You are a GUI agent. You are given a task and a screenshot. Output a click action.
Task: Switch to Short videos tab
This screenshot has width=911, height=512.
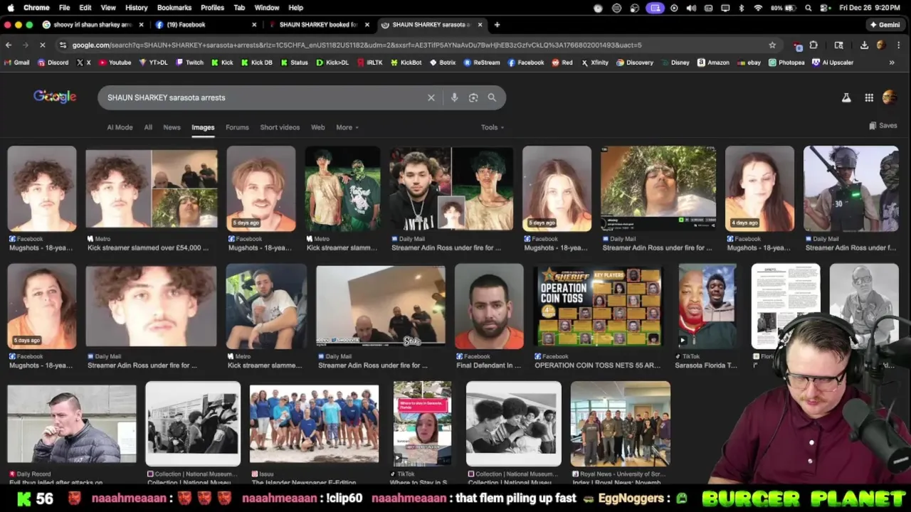(x=280, y=127)
